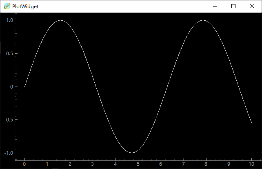The height and width of the screenshot is (169, 262).
Task: Click the x-axis label 6
Action: point(160,164)
